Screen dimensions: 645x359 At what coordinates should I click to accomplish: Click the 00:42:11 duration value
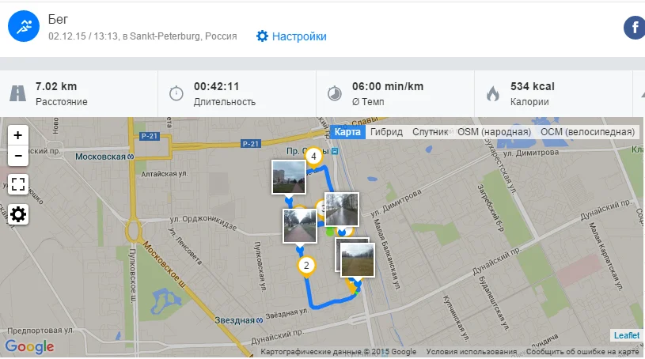216,86
